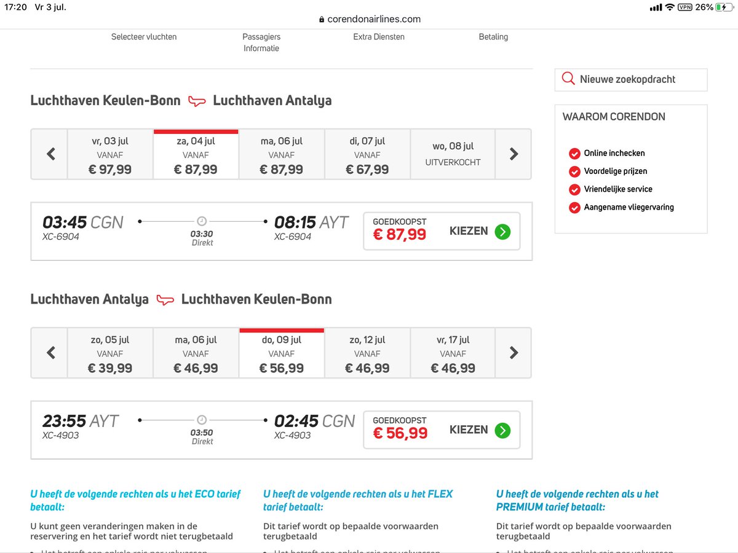Screen dimensions: 738x553
Task: Select return date zo, 12 jul €46,99
Action: (367, 353)
